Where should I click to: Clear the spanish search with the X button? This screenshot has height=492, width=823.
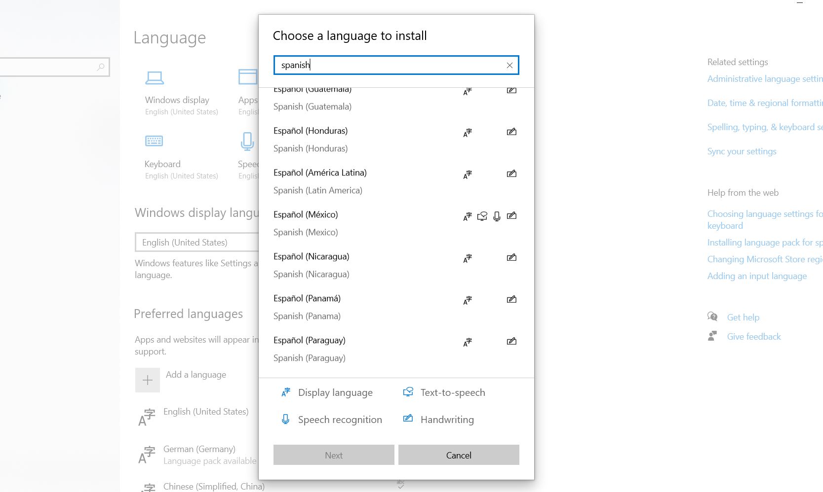(x=509, y=65)
